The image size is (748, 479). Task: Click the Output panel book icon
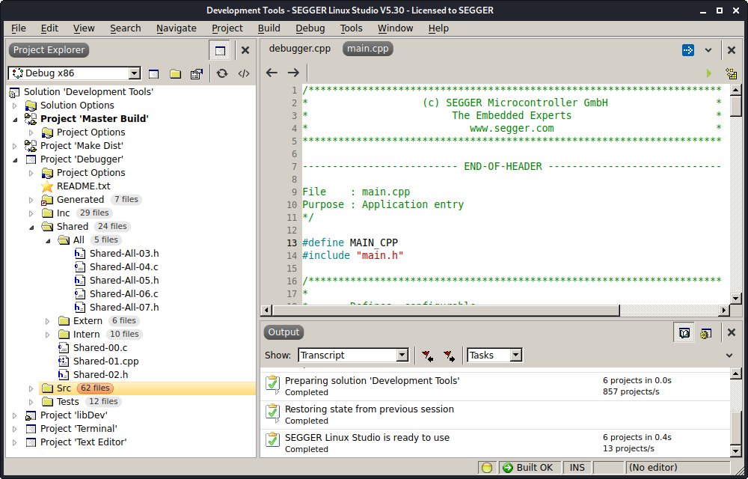point(684,332)
